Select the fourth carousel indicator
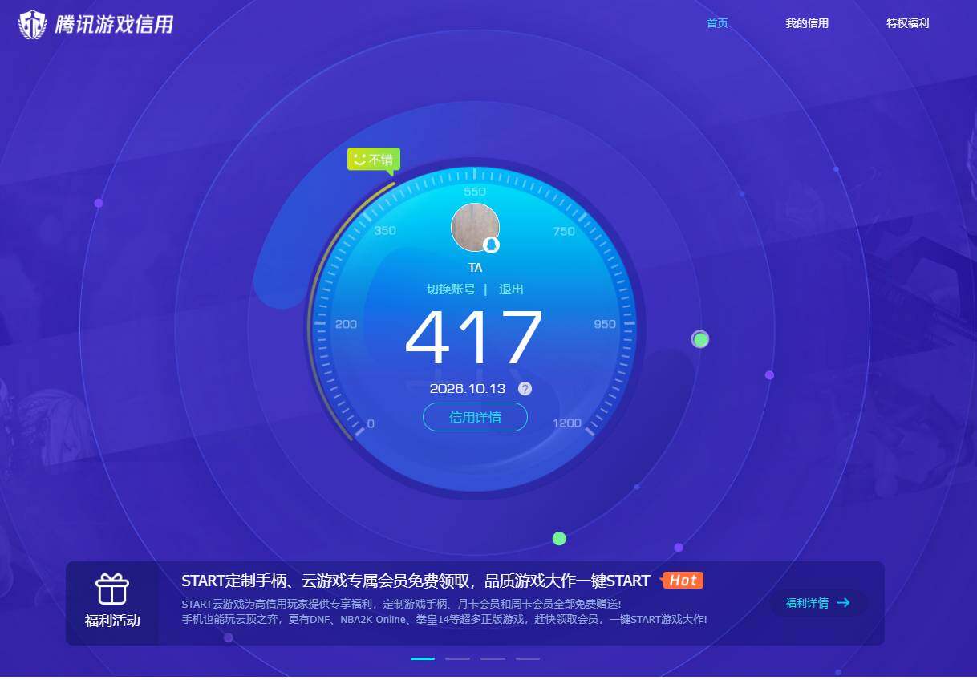This screenshot has height=680, width=977. point(528,658)
